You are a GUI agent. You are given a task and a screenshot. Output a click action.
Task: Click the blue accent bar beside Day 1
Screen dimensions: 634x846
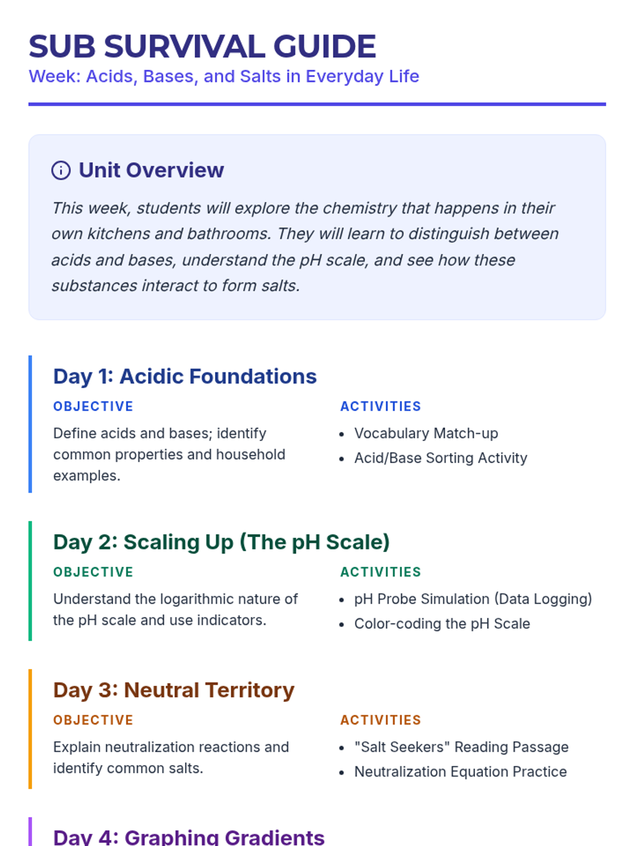(30, 424)
